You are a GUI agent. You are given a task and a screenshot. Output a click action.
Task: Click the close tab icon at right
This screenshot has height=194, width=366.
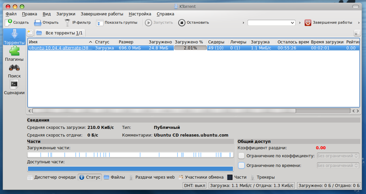pyautogui.click(x=357, y=33)
